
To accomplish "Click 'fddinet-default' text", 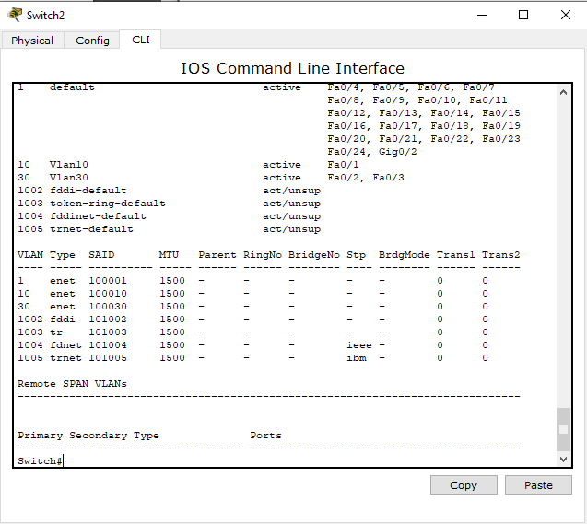I will tap(98, 216).
